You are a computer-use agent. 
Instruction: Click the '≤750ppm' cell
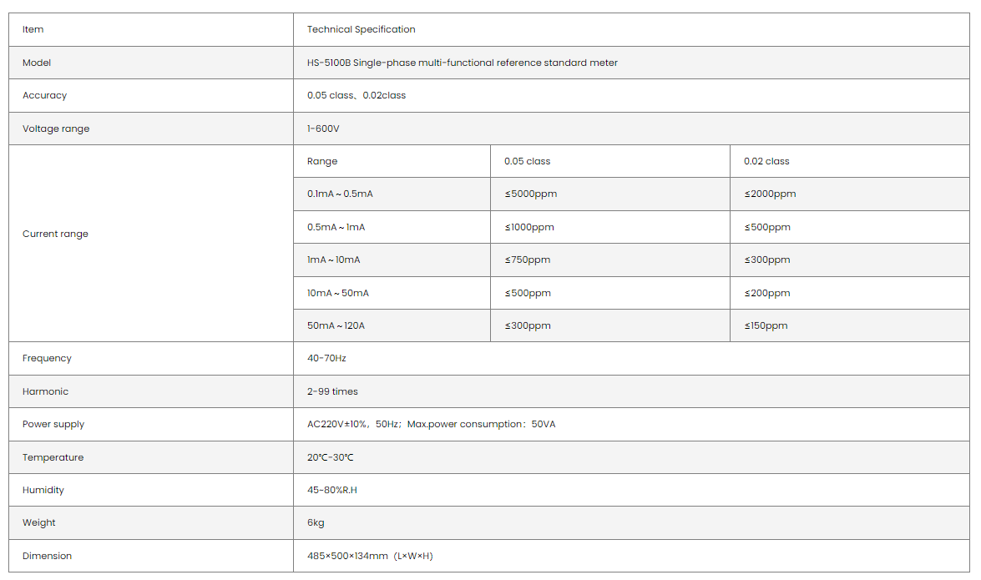coord(527,260)
